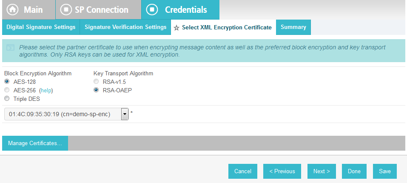
Task: Click the SP Connection circle-square icon
Action: pyautogui.click(x=66, y=10)
